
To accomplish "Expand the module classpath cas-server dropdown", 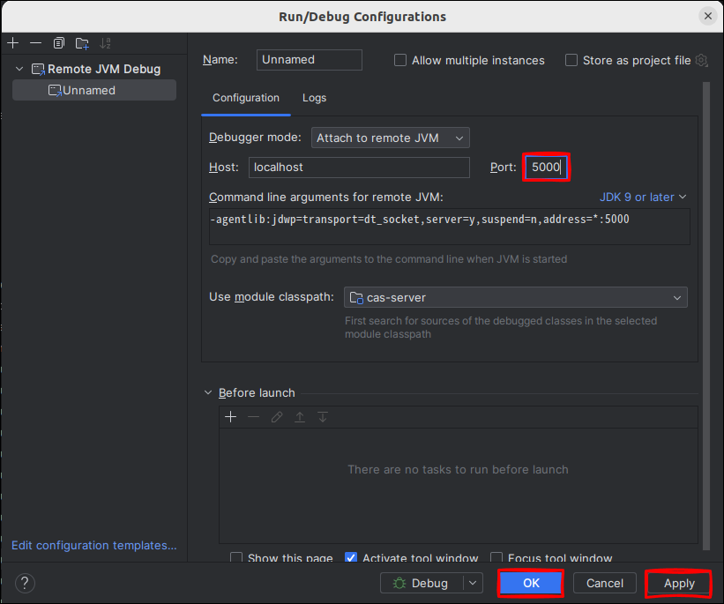I will (x=515, y=298).
